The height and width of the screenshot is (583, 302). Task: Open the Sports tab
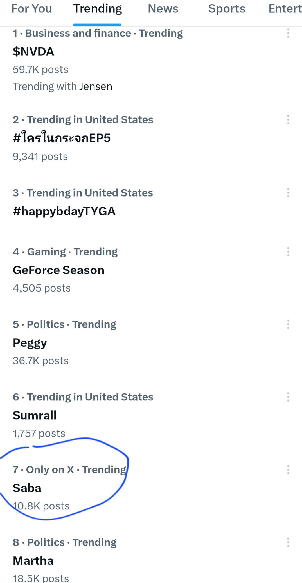(227, 9)
